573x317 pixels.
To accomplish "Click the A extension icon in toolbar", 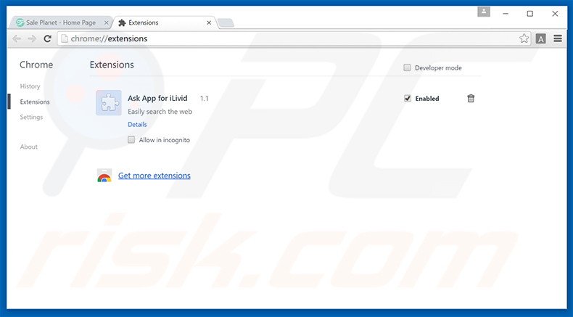I will [x=541, y=38].
